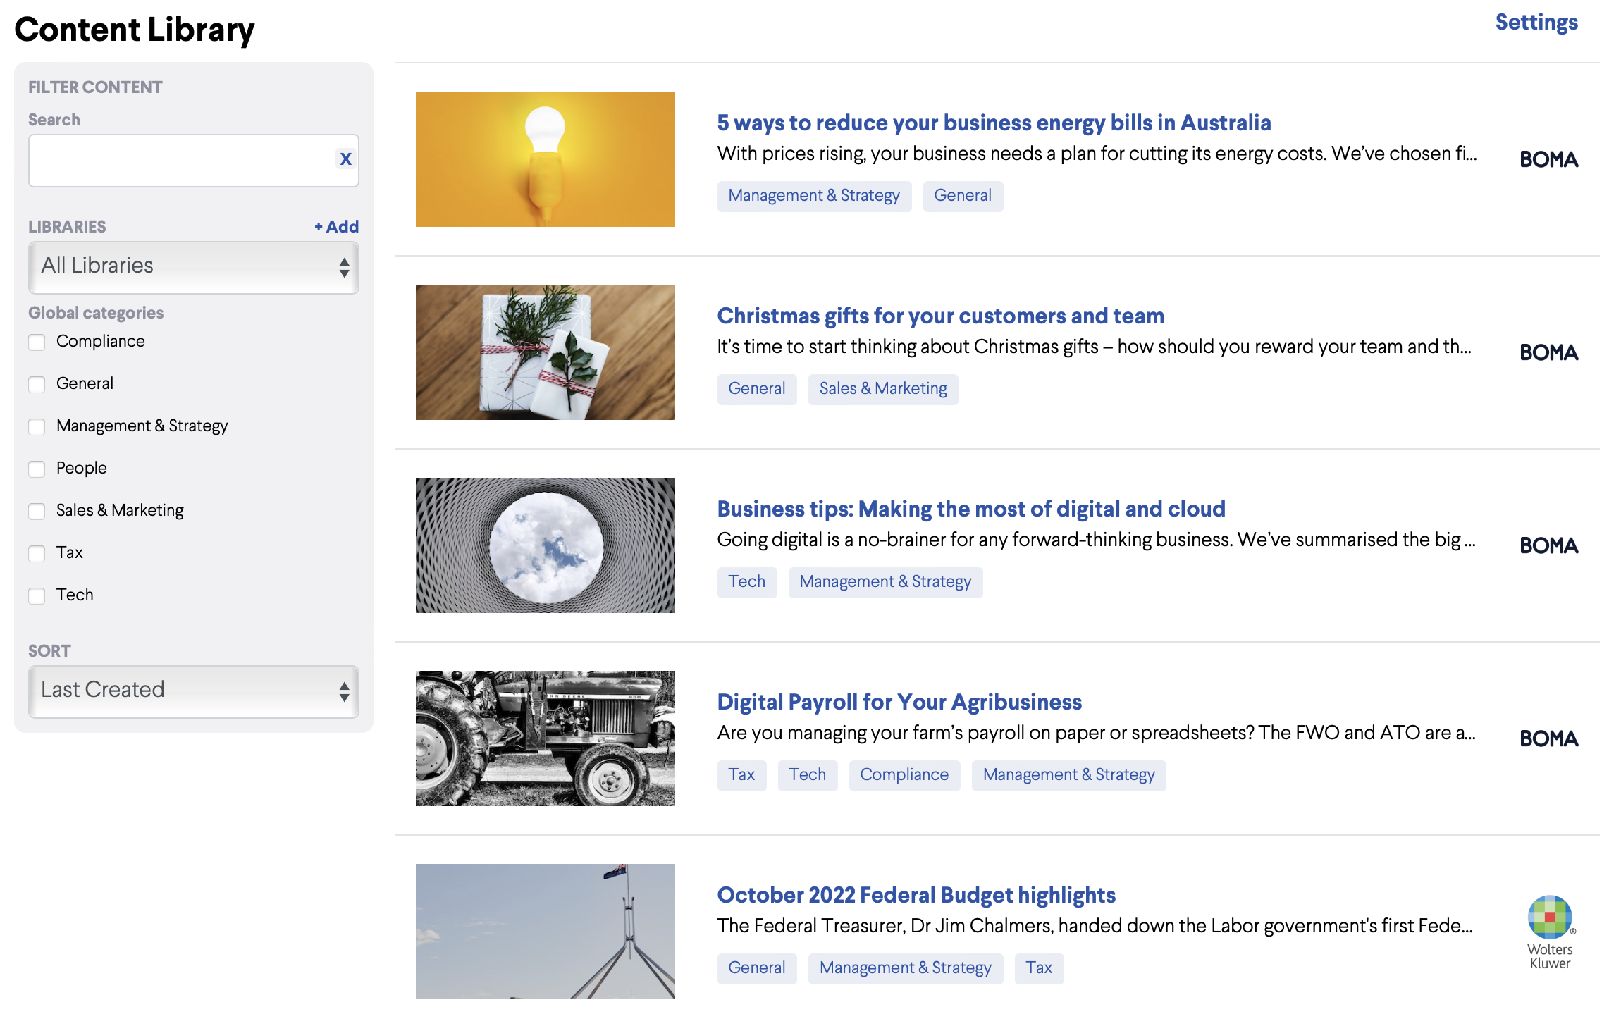1621x1026 pixels.
Task: Open the tractor photo thumbnail
Action: click(x=545, y=738)
